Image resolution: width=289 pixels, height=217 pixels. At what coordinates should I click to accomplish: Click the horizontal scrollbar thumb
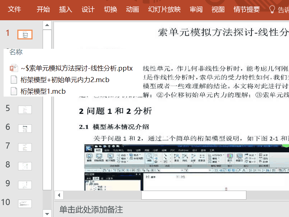pos(194,195)
